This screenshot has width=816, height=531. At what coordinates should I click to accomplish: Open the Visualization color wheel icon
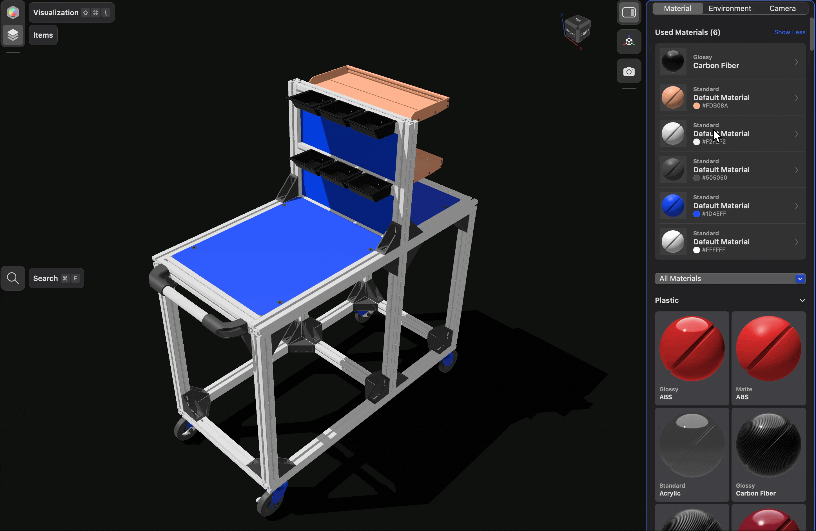pyautogui.click(x=13, y=12)
